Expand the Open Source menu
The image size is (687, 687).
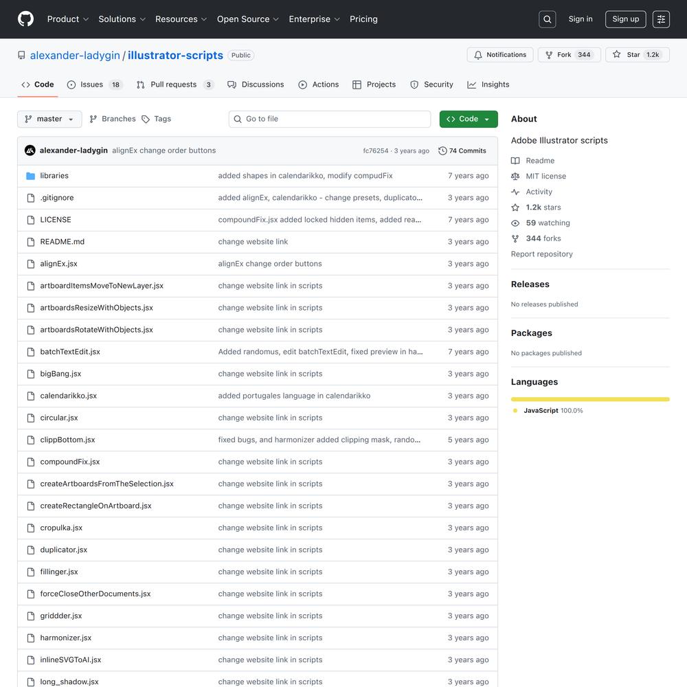point(247,19)
